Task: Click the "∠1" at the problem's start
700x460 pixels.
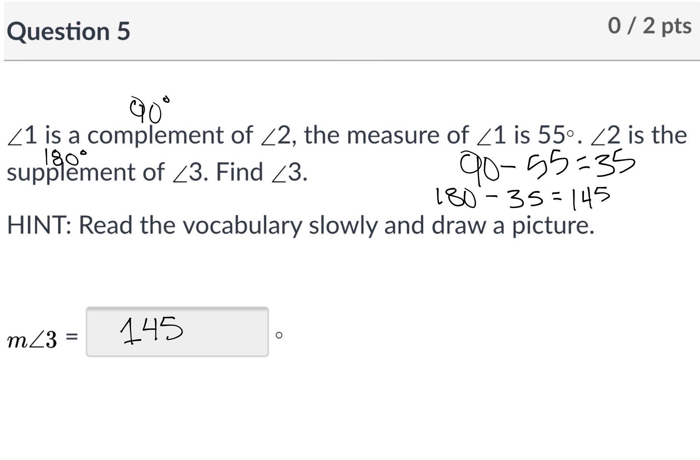Action: coord(23,135)
